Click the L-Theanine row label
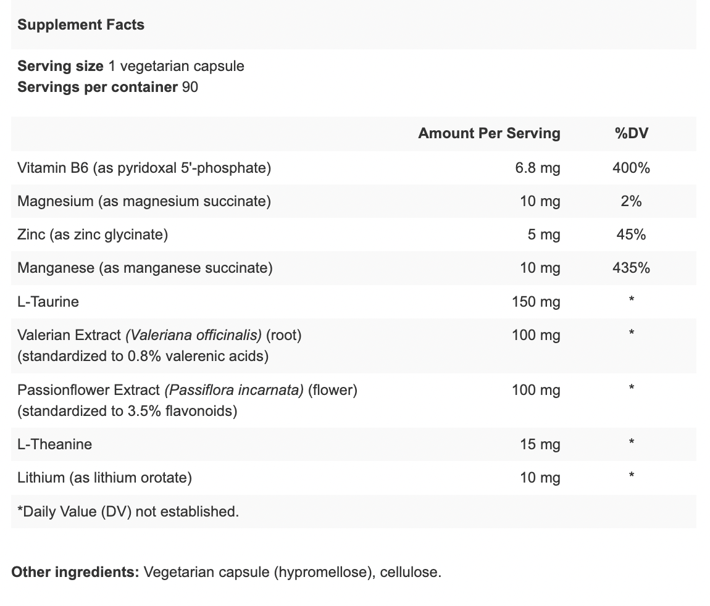 [x=54, y=444]
